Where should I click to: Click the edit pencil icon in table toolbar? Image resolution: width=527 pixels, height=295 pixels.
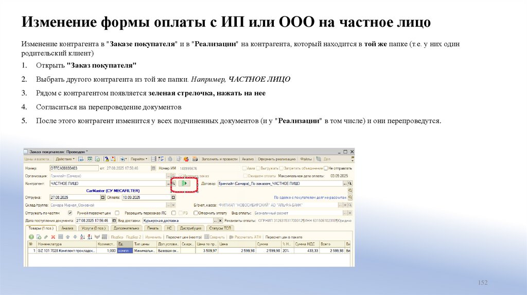click(x=46, y=237)
